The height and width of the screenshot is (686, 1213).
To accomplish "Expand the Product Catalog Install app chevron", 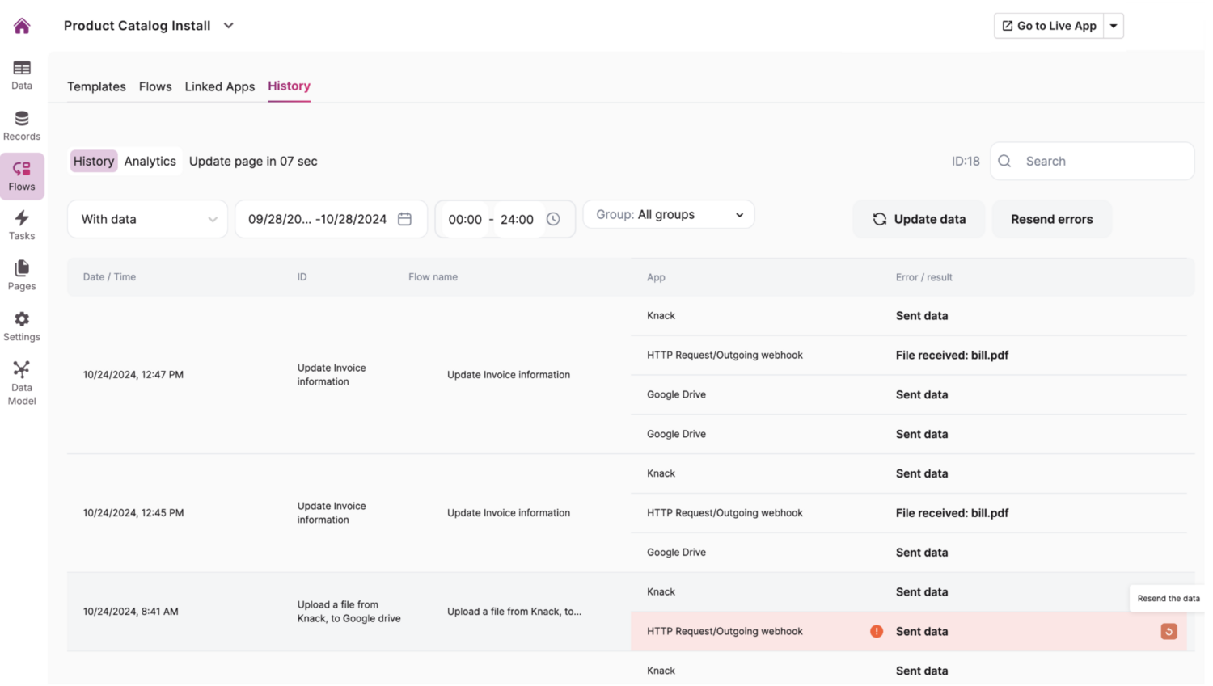I will [229, 26].
